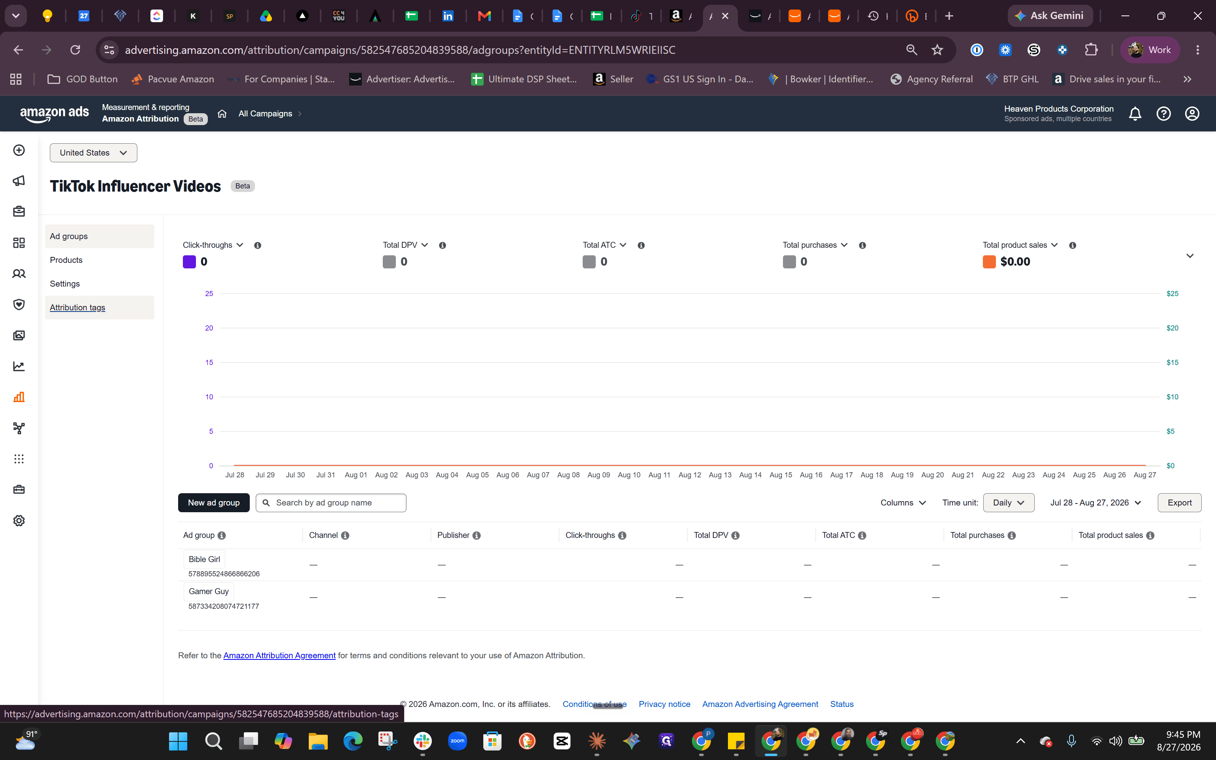Toggle the gray Total DPV color swatch

[x=389, y=262]
